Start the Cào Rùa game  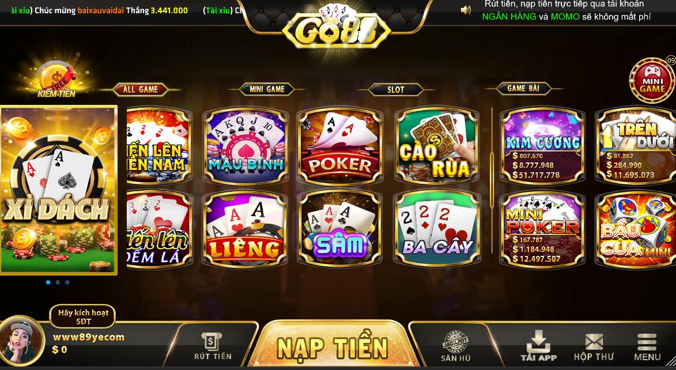(437, 146)
